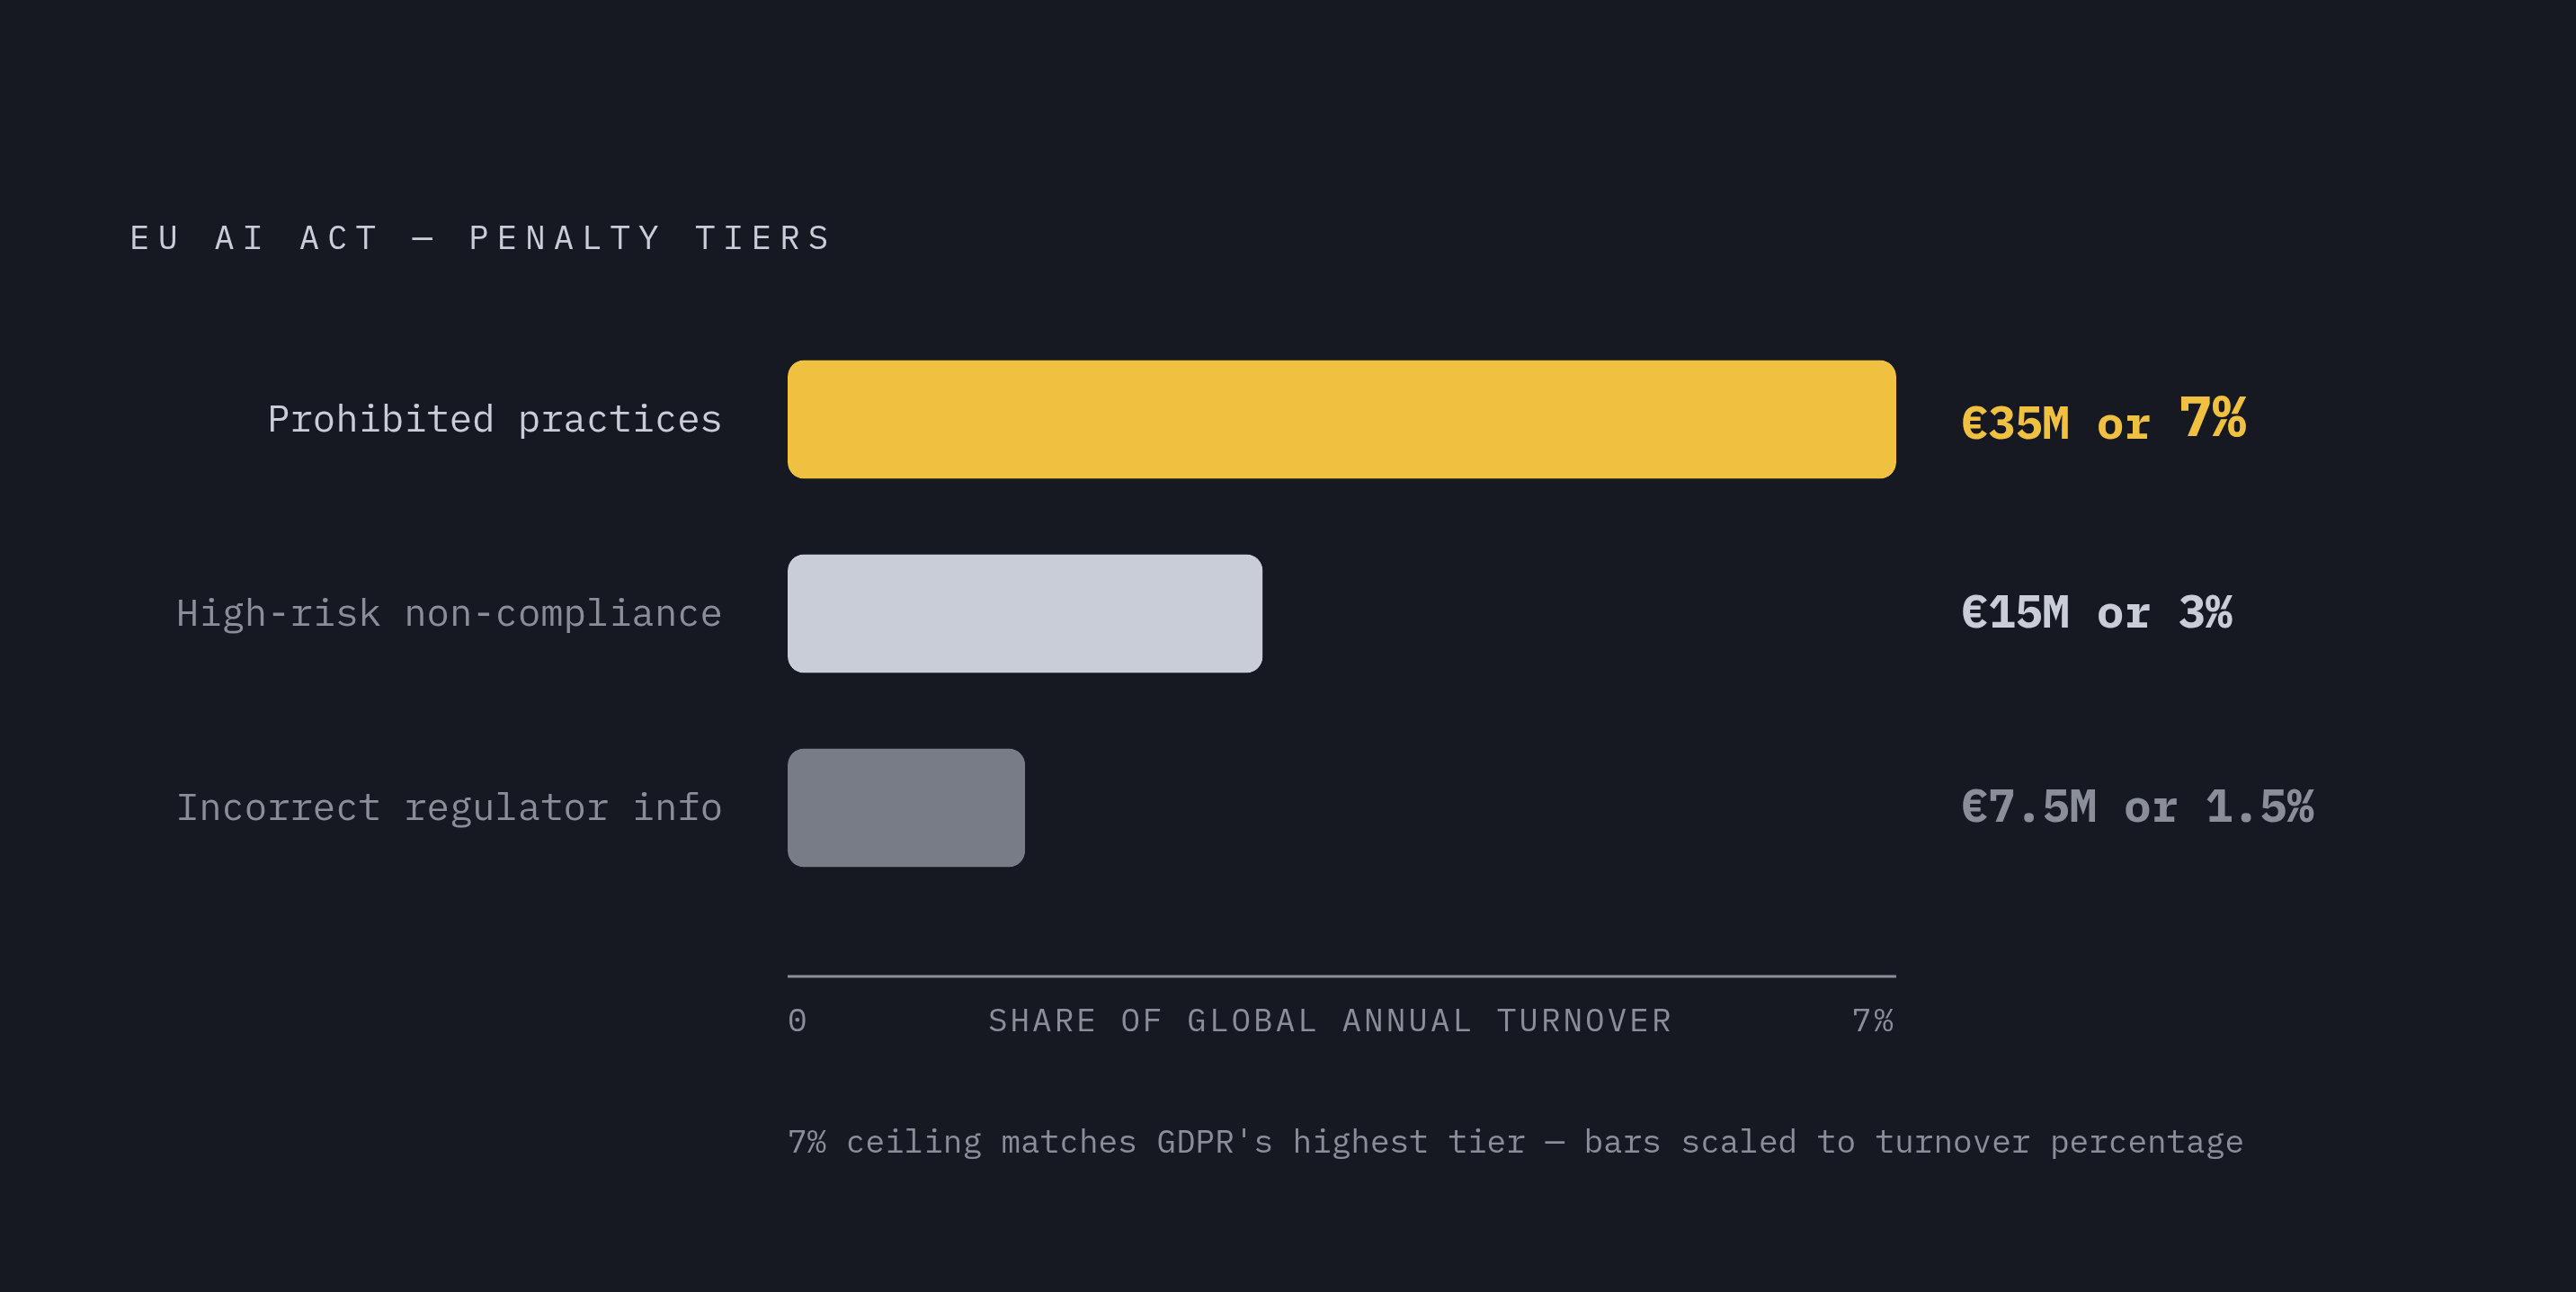Click the EU AI Act Penalty Tiers title
The height and width of the screenshot is (1292, 2576).
point(481,238)
